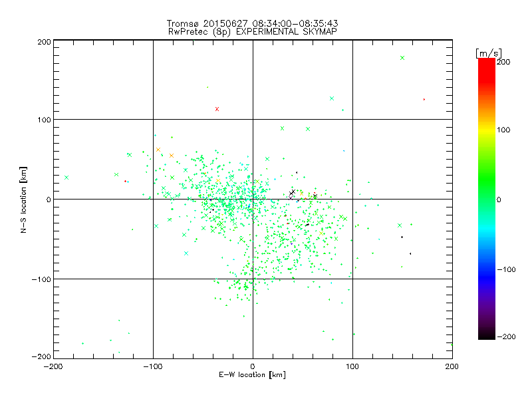Select the color bar's '200' scale label
Image resolution: width=532 pixels, height=399 pixels.
click(x=503, y=62)
